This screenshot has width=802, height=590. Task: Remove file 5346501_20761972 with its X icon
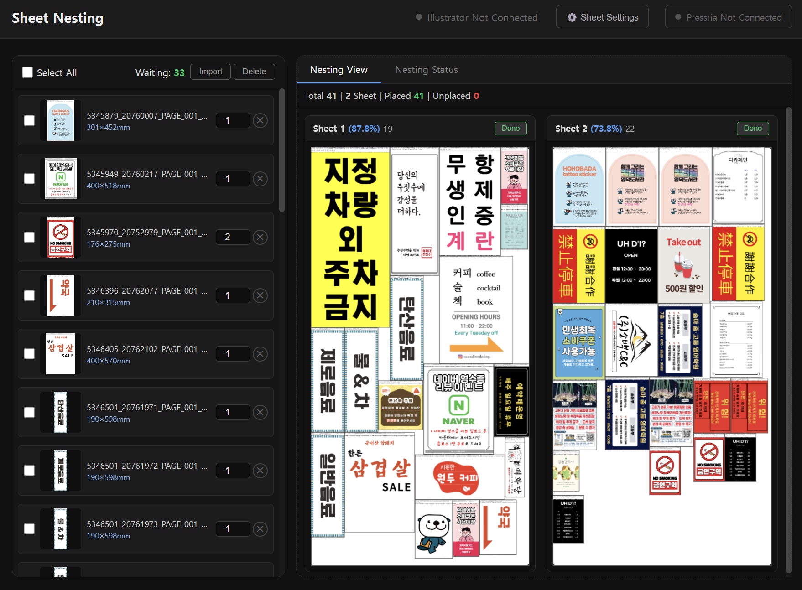[x=260, y=471]
